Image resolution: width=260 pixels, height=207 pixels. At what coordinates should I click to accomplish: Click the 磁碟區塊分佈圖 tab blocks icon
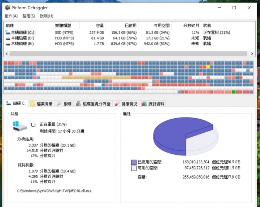click(78, 104)
